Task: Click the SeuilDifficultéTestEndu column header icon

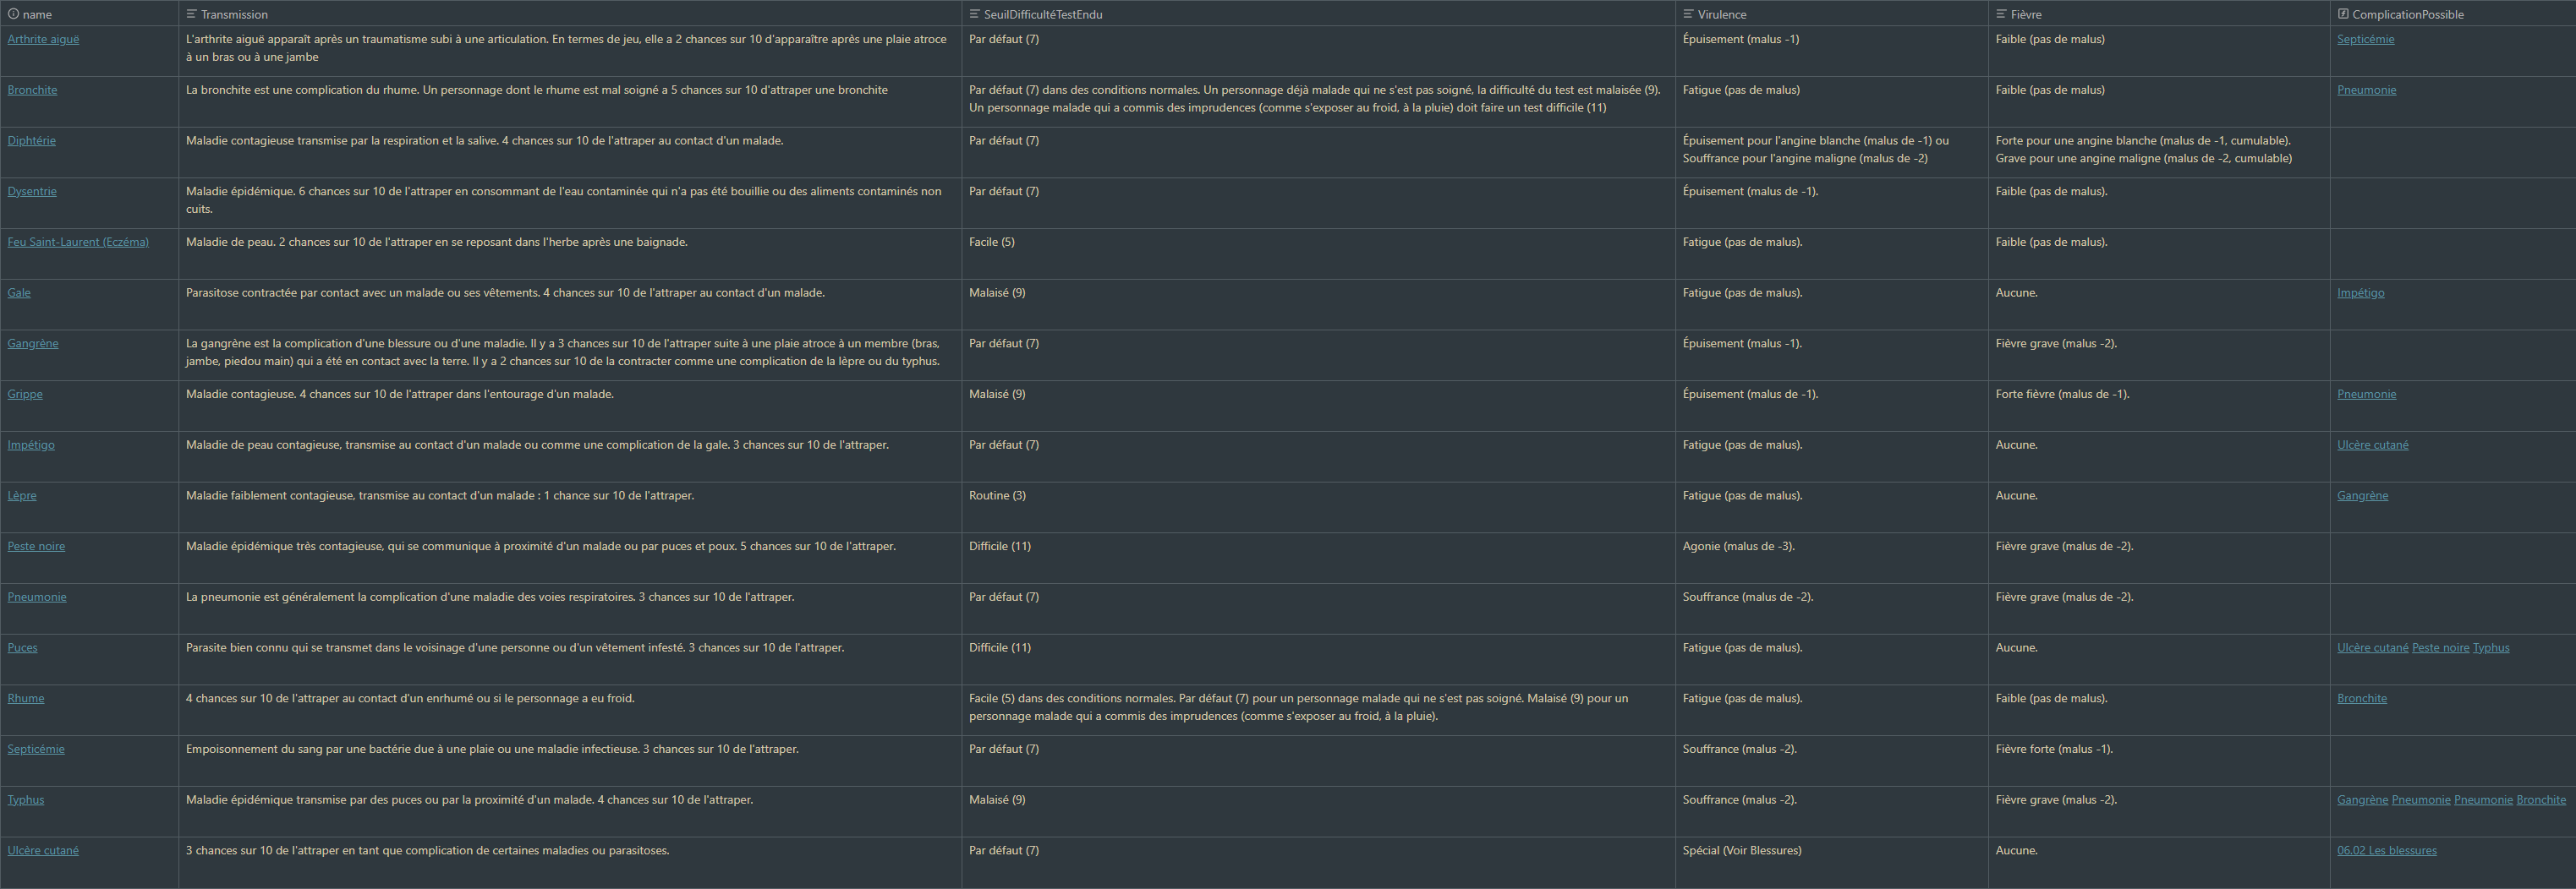Action: click(974, 15)
